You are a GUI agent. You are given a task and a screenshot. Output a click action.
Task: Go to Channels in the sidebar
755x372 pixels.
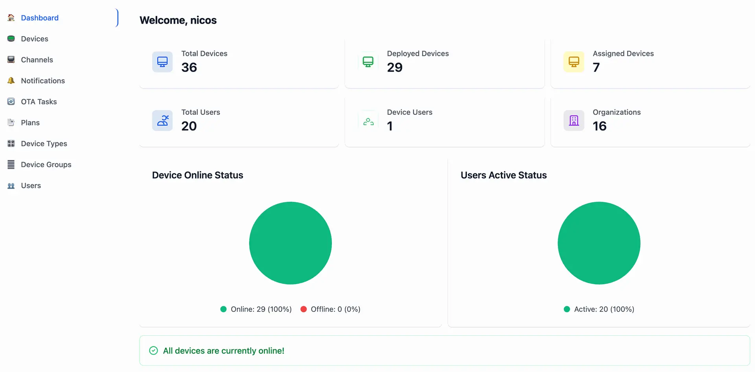click(37, 60)
